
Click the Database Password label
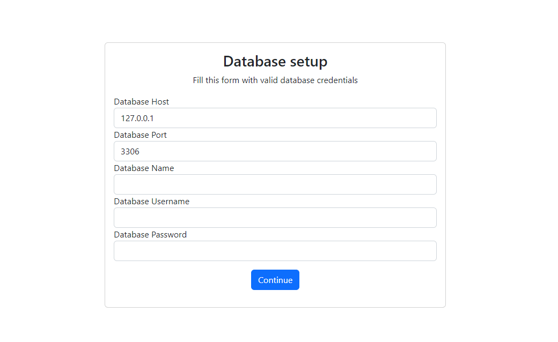[x=150, y=234]
